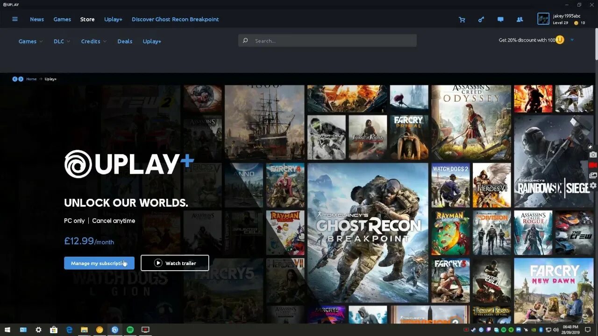Go to Home in the breadcrumb
This screenshot has height=336, width=598.
pos(31,79)
